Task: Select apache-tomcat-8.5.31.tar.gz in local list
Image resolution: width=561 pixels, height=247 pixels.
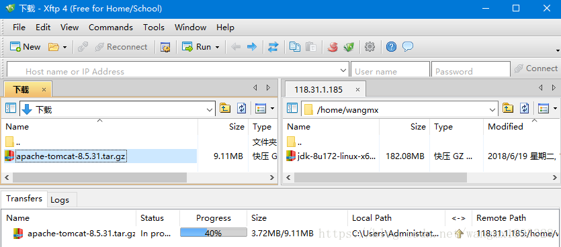Action: [x=101, y=156]
